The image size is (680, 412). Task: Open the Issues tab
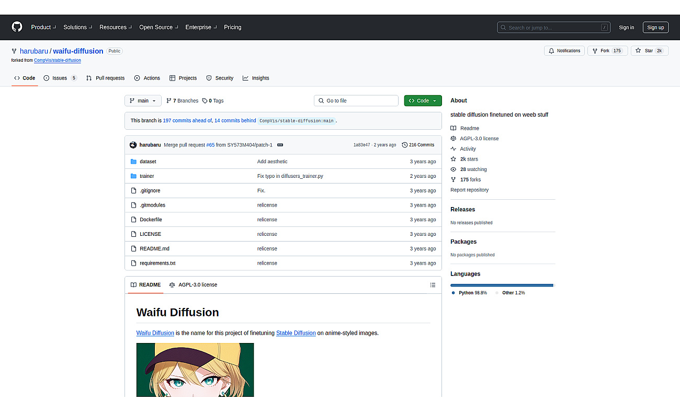[60, 78]
